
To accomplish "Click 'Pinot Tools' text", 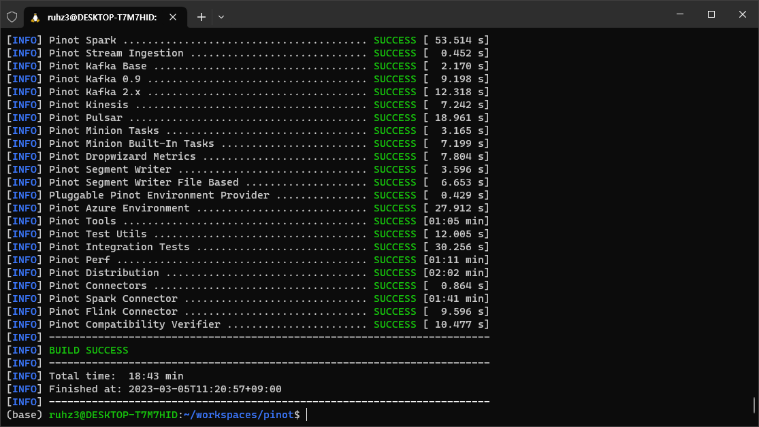I will pos(82,221).
